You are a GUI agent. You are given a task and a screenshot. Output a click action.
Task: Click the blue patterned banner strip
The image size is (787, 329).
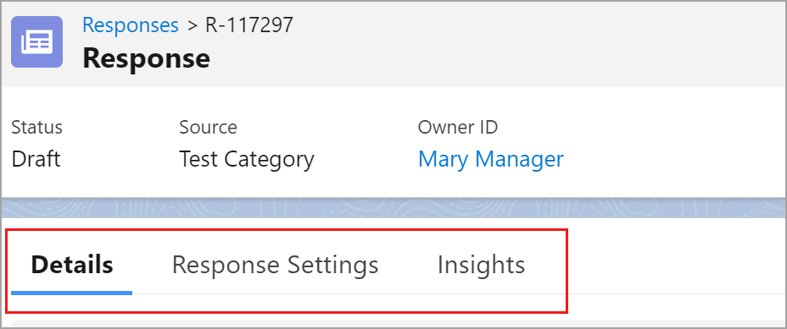pos(393,208)
